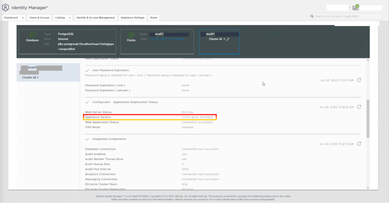Viewport: 389px width, 204px height.
Task: Open the Appliance Settings tab
Action: click(x=133, y=17)
